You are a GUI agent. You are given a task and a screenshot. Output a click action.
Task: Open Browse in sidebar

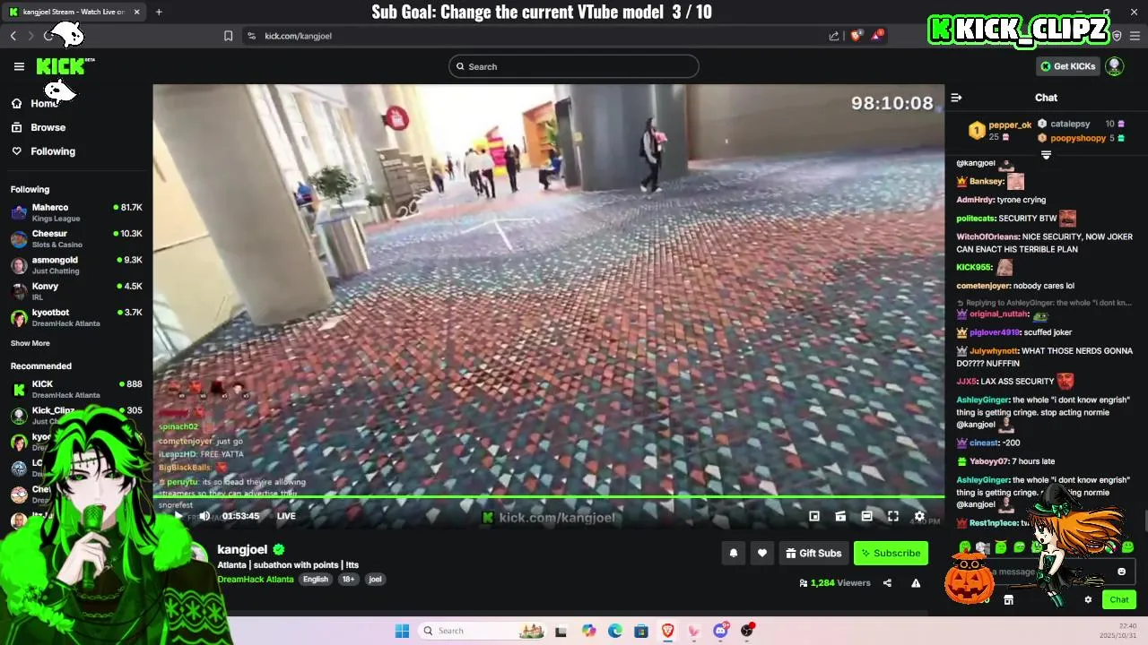click(x=48, y=127)
